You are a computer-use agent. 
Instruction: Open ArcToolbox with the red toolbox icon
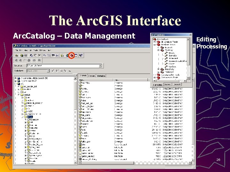72,55
